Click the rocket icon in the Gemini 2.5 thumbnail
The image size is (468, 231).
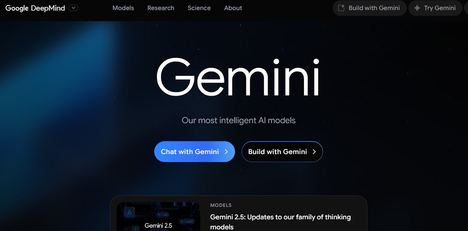(129, 212)
